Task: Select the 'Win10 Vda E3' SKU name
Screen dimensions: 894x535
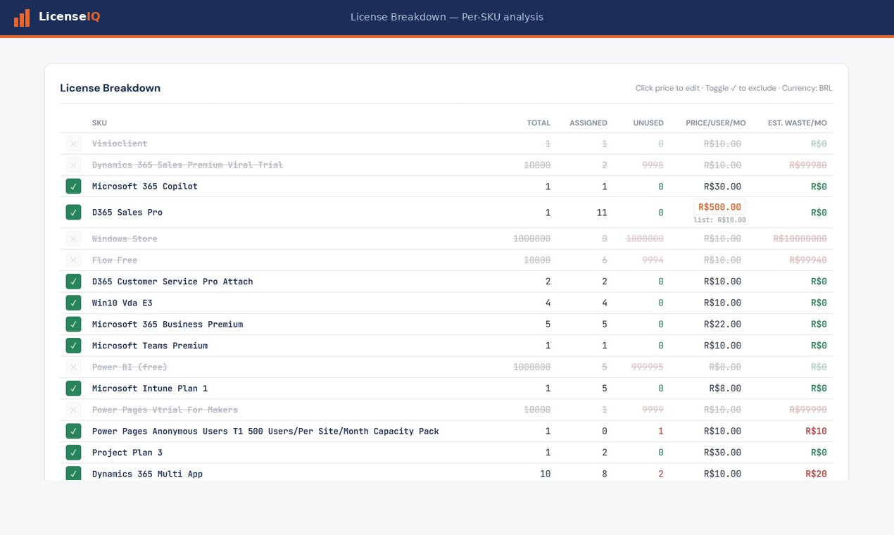Action: point(122,303)
